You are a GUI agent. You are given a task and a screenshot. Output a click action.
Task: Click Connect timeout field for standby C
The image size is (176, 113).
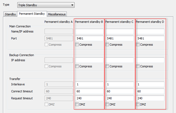coord(119,91)
